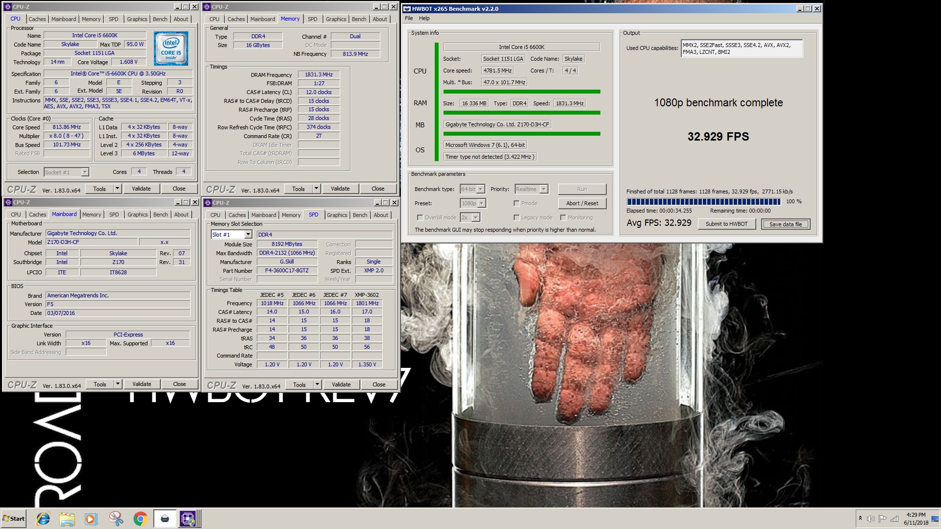Open the Benchmark type 64-bit dropdown
Screen dimensions: 941x529
click(x=472, y=189)
